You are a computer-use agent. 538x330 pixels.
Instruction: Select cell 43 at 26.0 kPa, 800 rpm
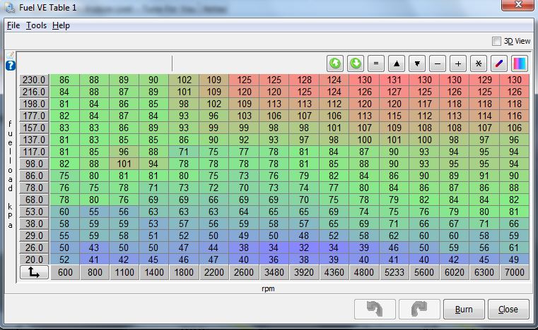94,248
